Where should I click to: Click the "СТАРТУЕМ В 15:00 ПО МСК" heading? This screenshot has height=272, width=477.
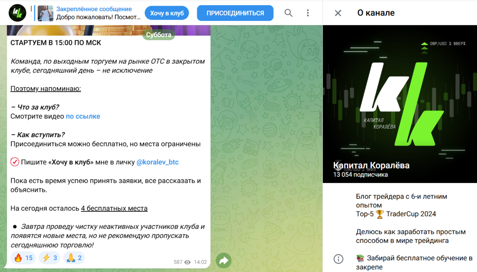(56, 43)
